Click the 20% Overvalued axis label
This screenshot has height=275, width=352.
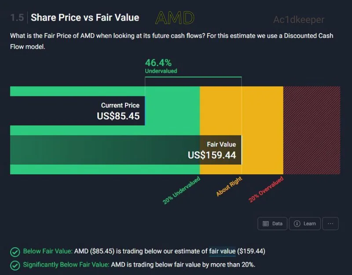click(x=266, y=190)
